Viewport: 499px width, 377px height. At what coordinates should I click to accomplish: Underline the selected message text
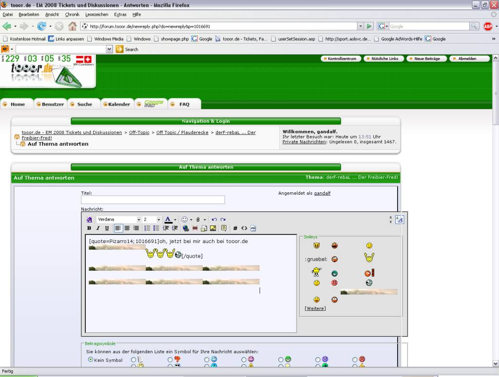(107, 228)
